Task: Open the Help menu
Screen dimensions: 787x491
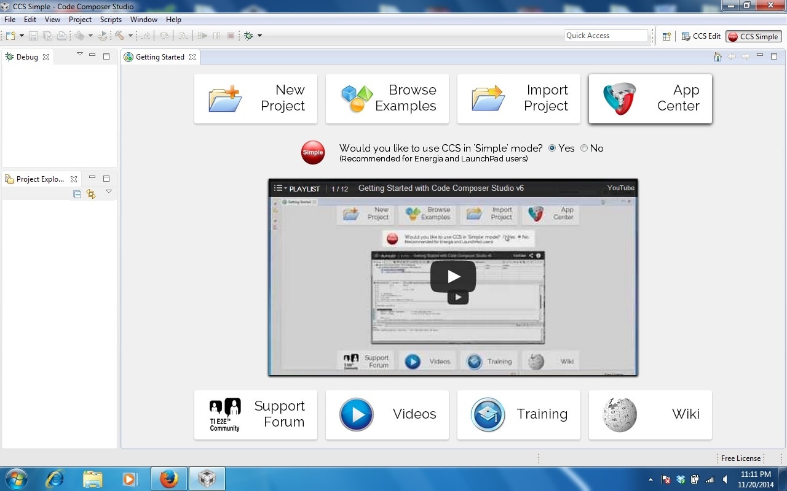Action: point(173,20)
